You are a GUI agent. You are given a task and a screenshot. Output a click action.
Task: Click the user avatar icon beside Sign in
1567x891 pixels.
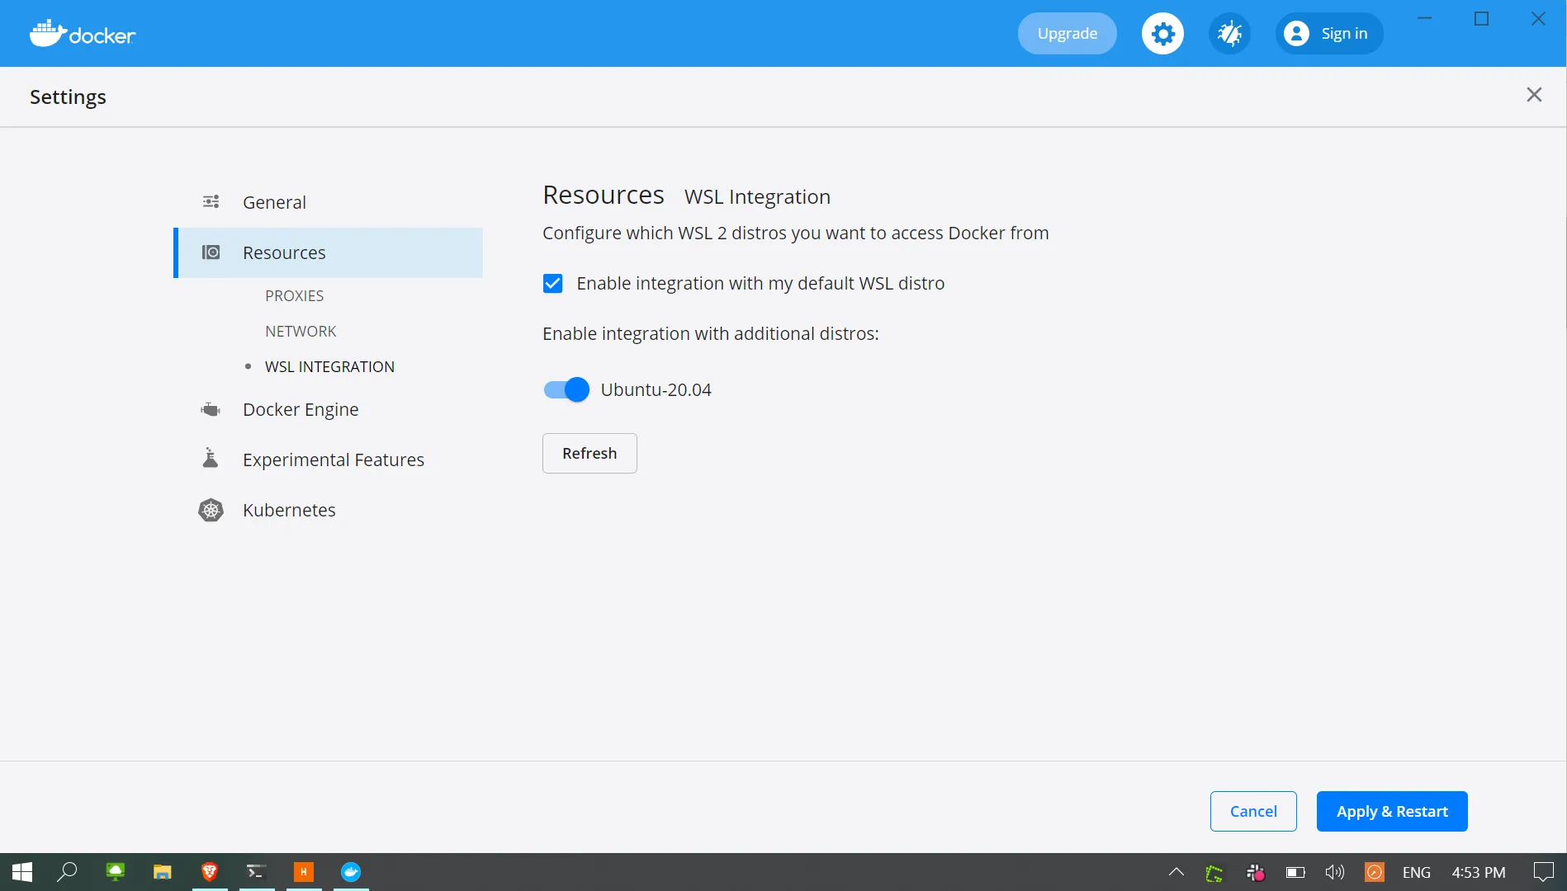point(1296,34)
